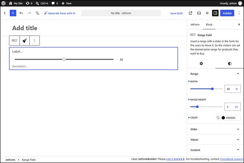This screenshot has height=163, width=244.
Task: Click the Range Height slider handle
Action: (x=197, y=107)
